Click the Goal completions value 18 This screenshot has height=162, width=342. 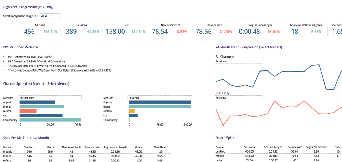click(295, 32)
